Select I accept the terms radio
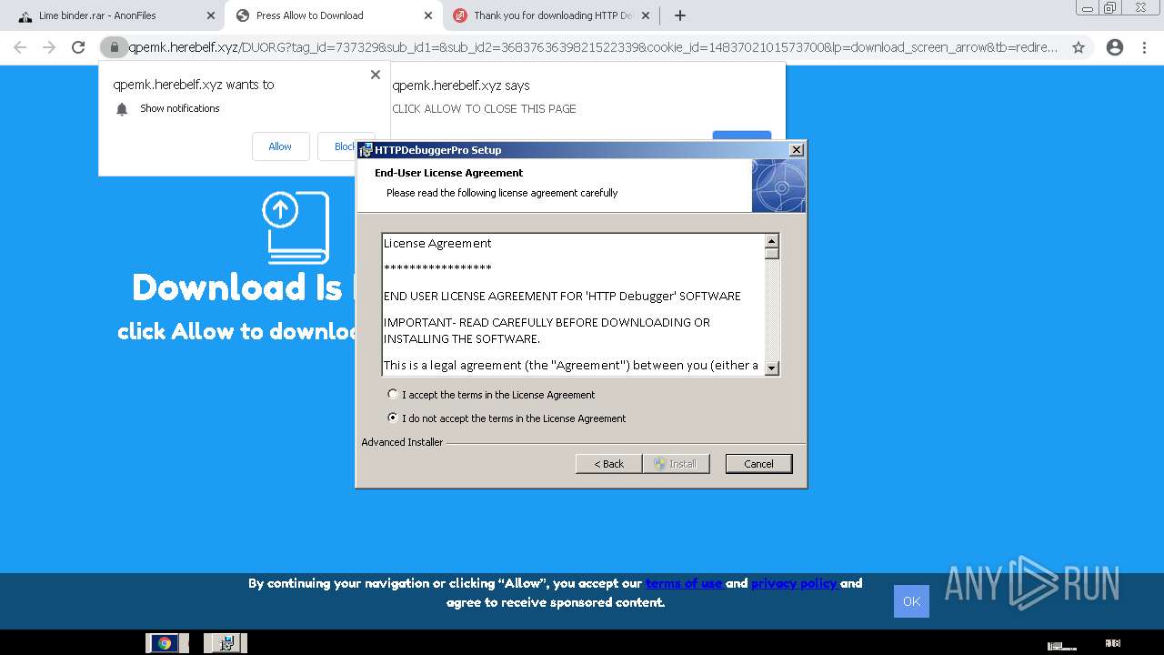This screenshot has height=655, width=1164. (393, 395)
